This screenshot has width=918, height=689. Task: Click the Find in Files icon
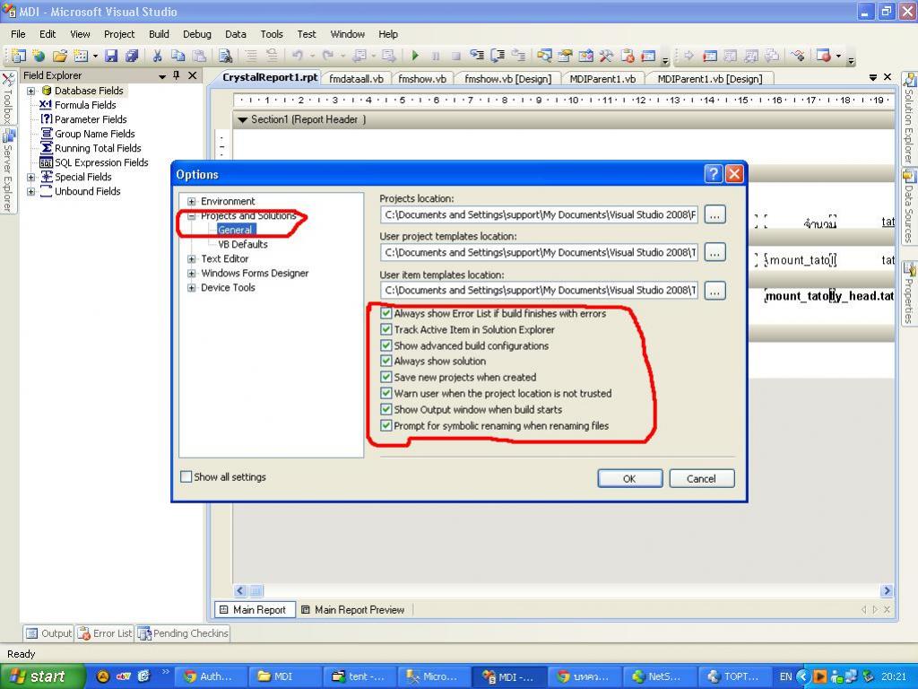(225, 56)
